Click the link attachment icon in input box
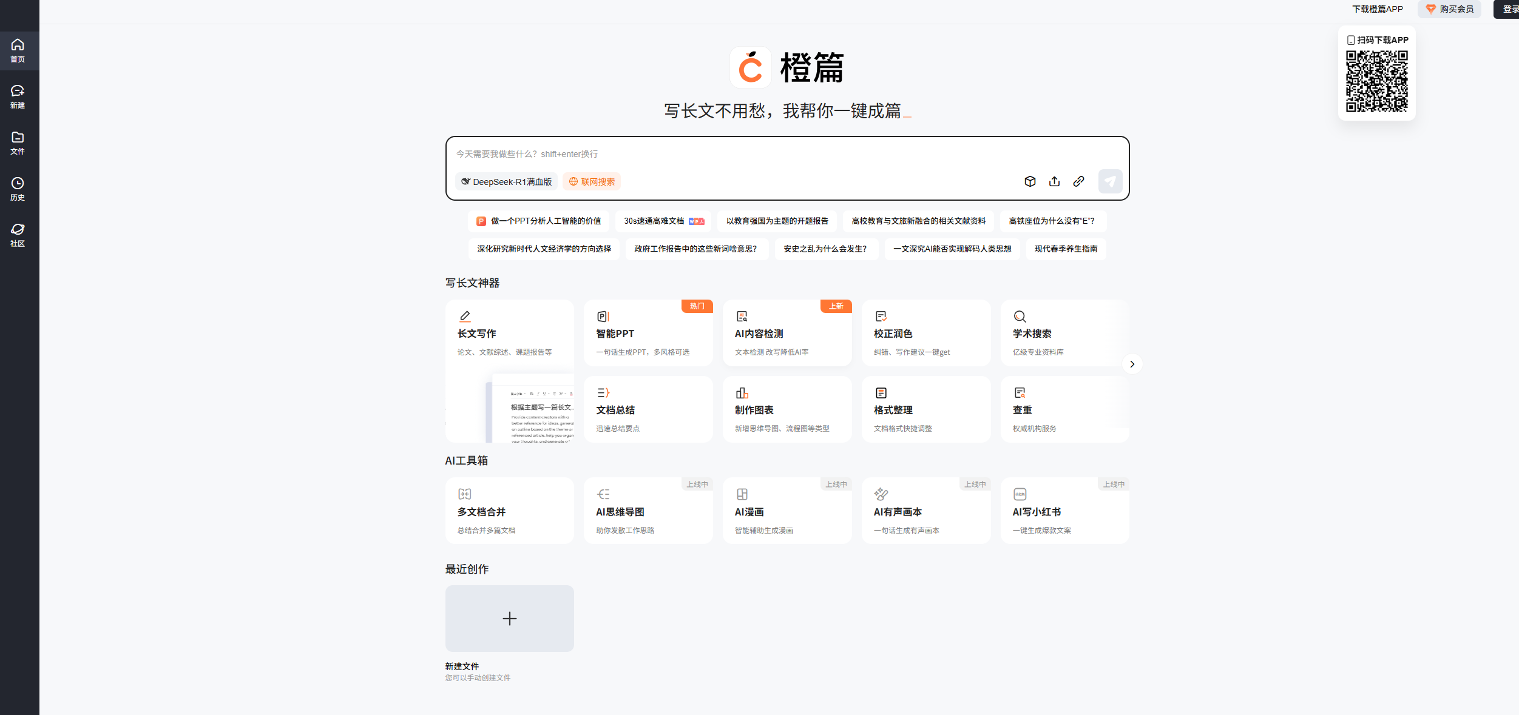 tap(1078, 181)
